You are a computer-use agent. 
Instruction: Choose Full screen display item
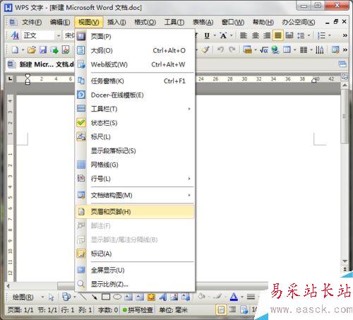click(x=135, y=270)
